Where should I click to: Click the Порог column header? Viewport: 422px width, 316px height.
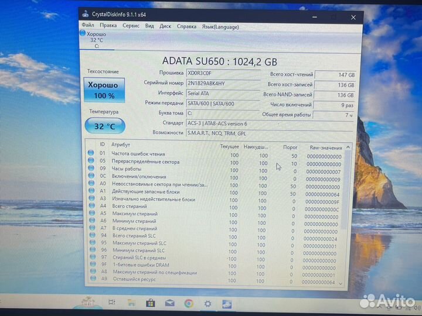(290, 147)
